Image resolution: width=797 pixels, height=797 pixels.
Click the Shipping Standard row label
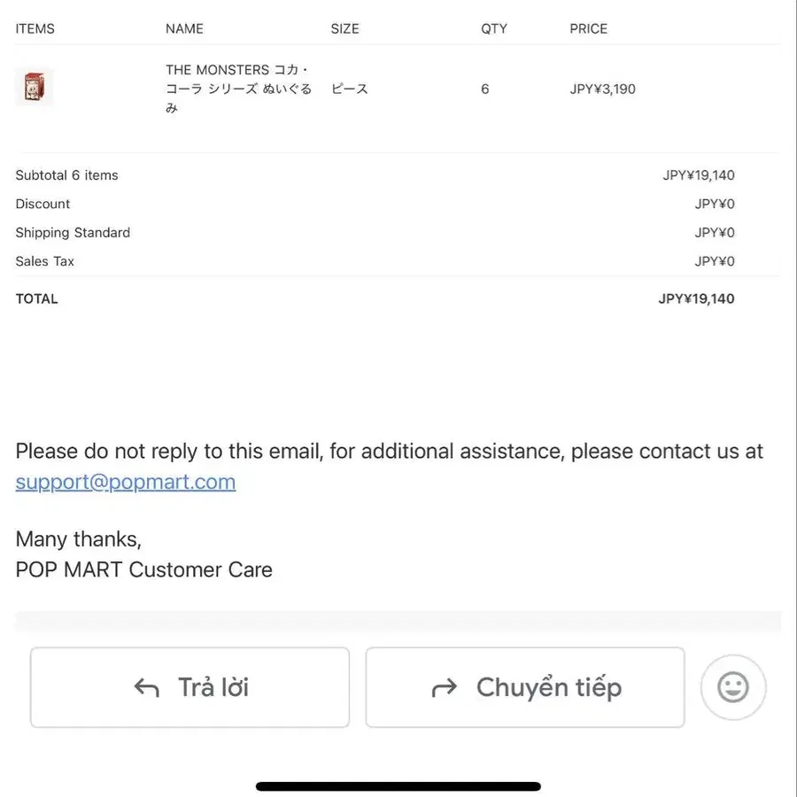coord(73,233)
